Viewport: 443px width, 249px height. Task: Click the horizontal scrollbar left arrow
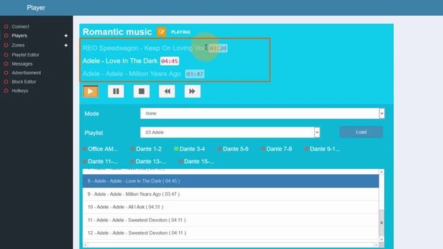point(85,245)
